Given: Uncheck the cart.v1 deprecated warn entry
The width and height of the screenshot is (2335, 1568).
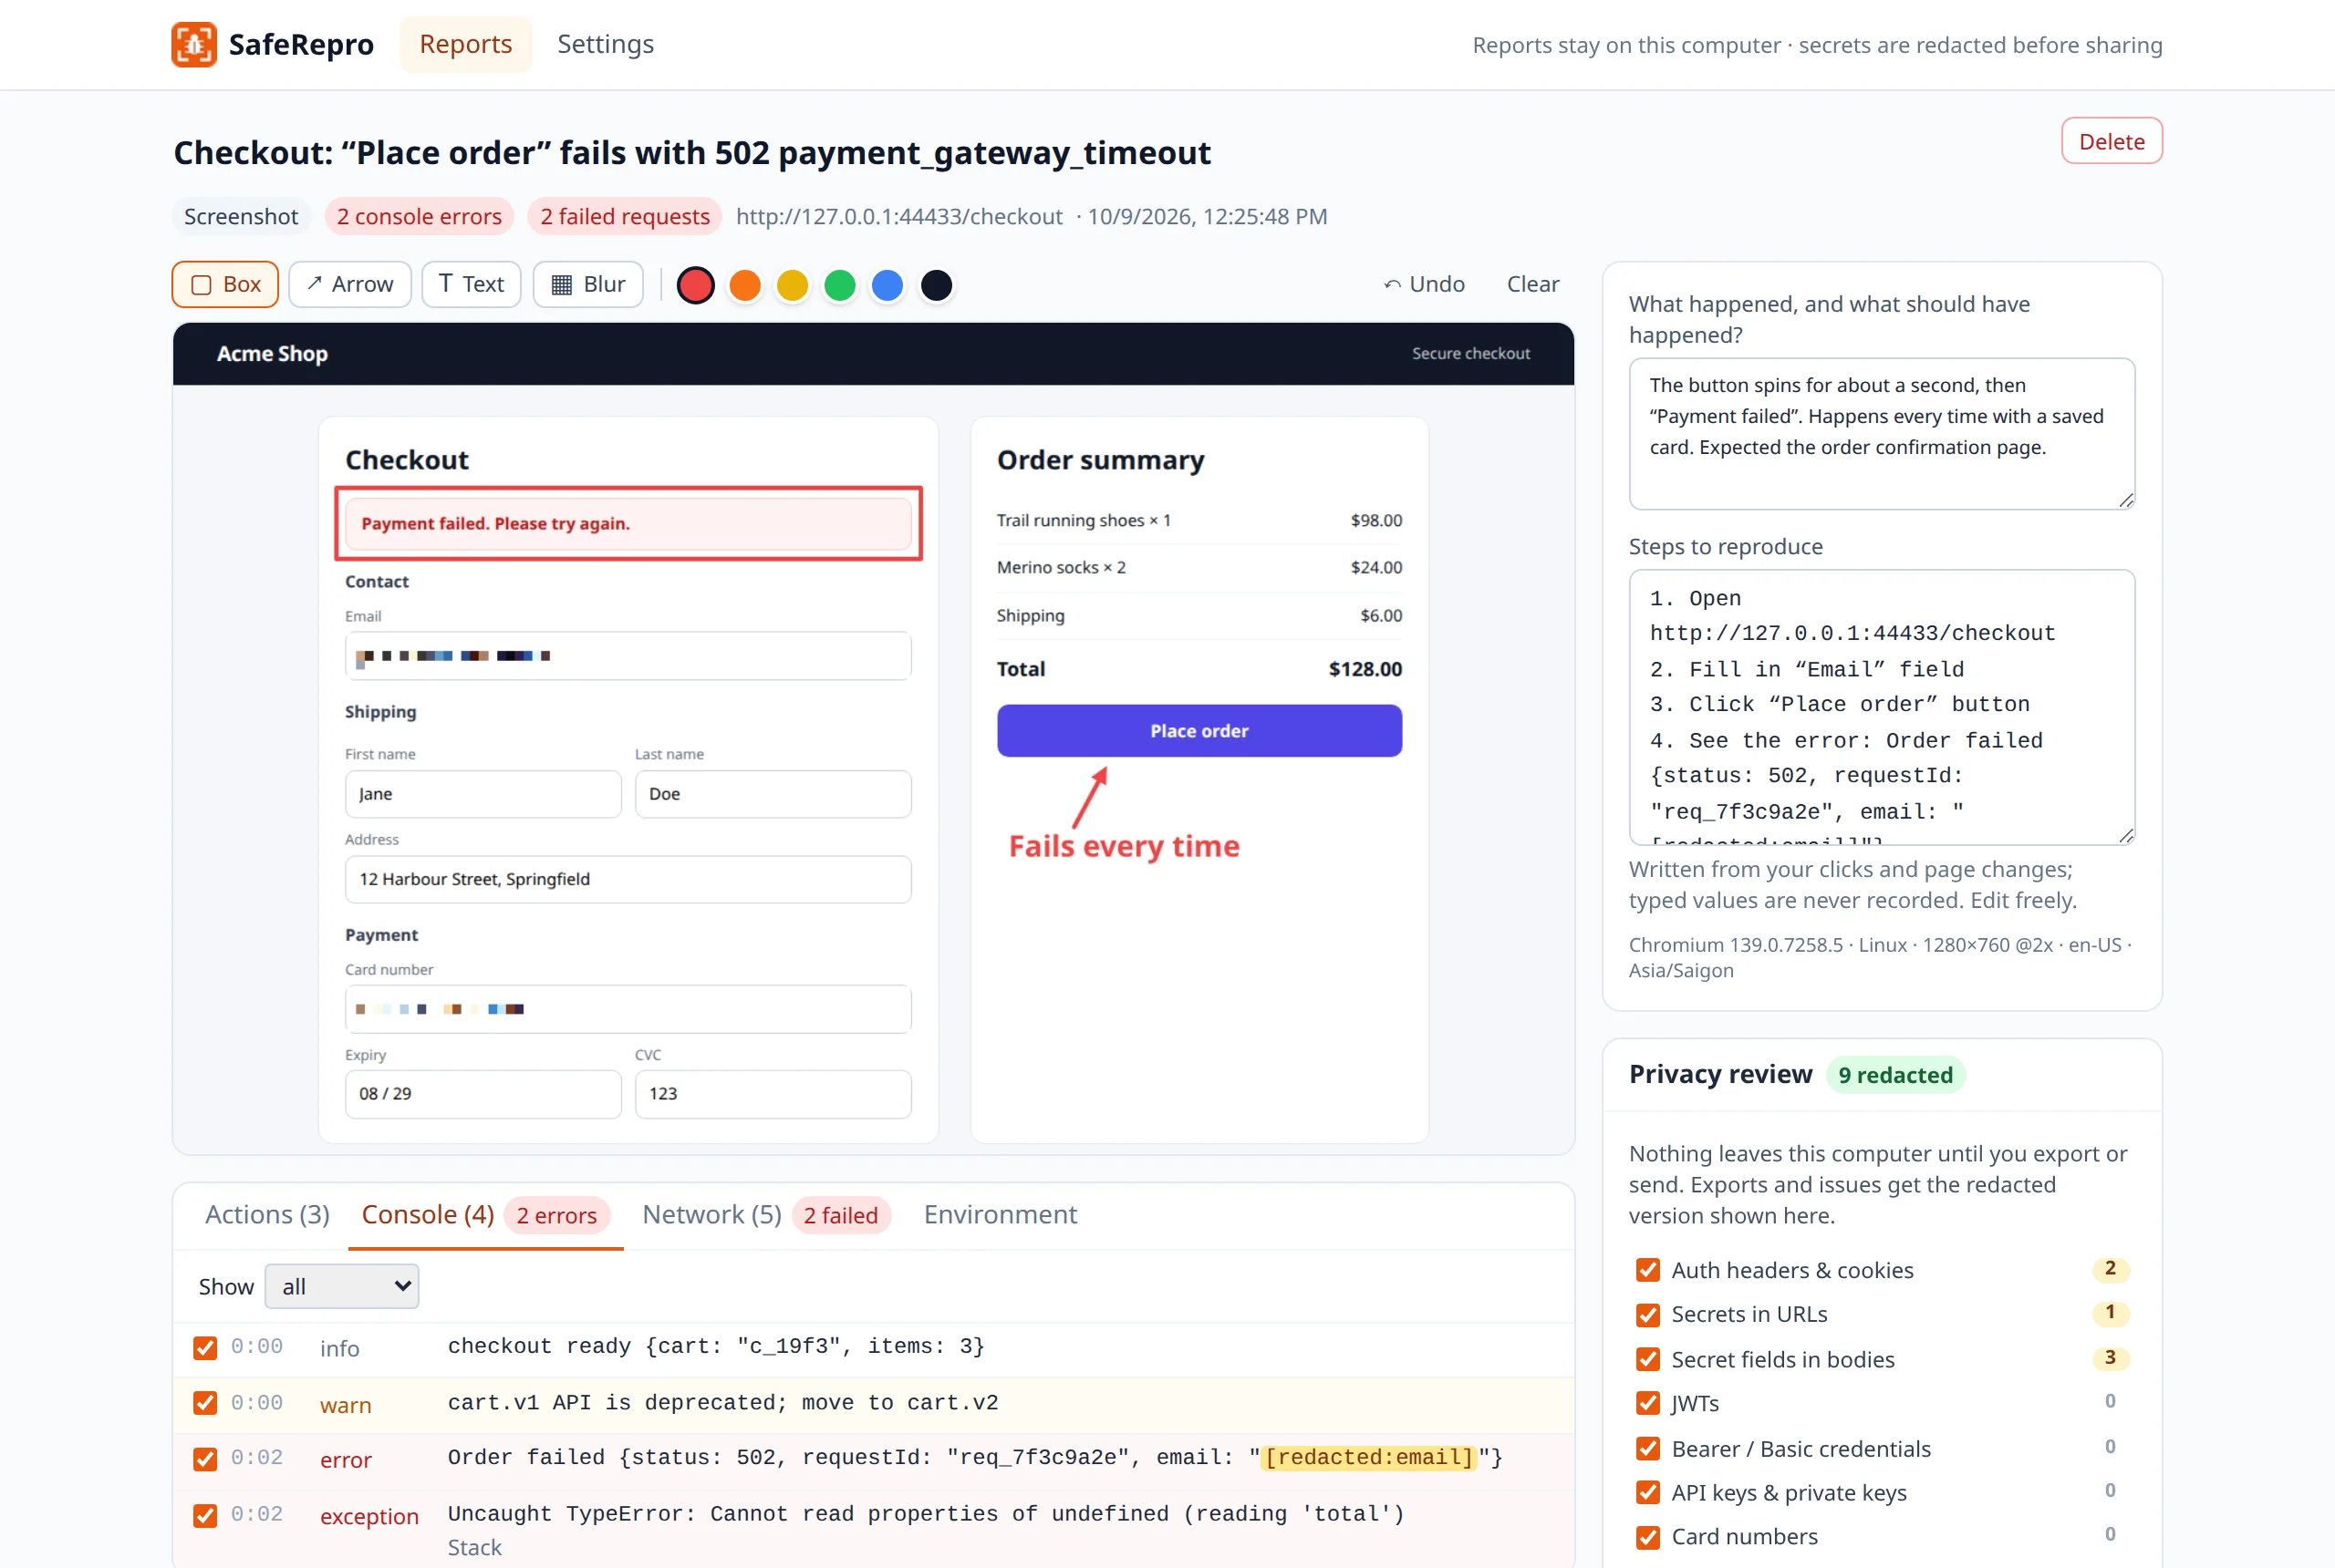Looking at the screenshot, I should coord(205,1403).
